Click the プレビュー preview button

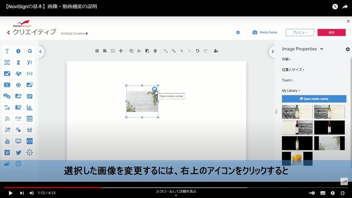click(x=300, y=33)
